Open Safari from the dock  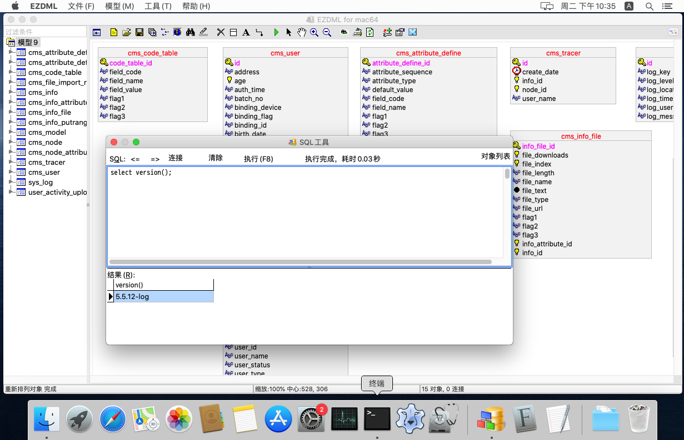(x=113, y=419)
